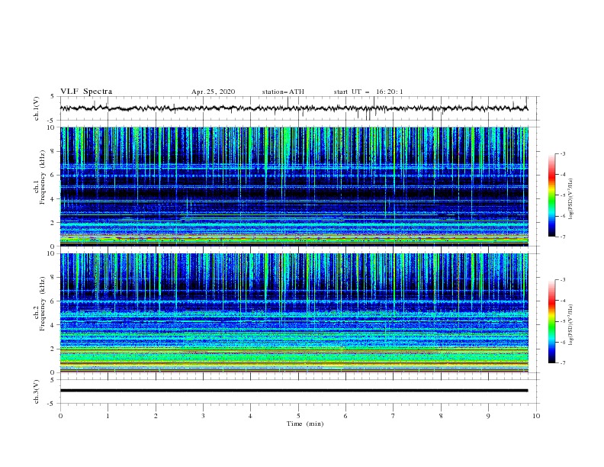Image resolution: width=604 pixels, height=467 pixels.
Task: Click the '-3' label on ch.1 colorbar
Action: pos(563,153)
